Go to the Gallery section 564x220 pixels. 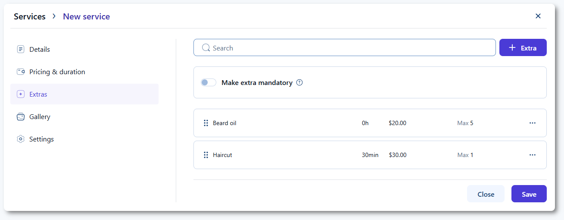[x=40, y=116]
